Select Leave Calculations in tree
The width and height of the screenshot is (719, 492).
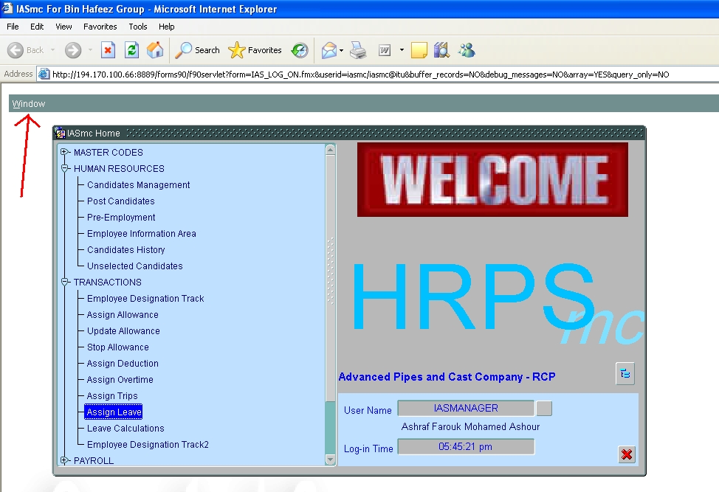pos(125,429)
